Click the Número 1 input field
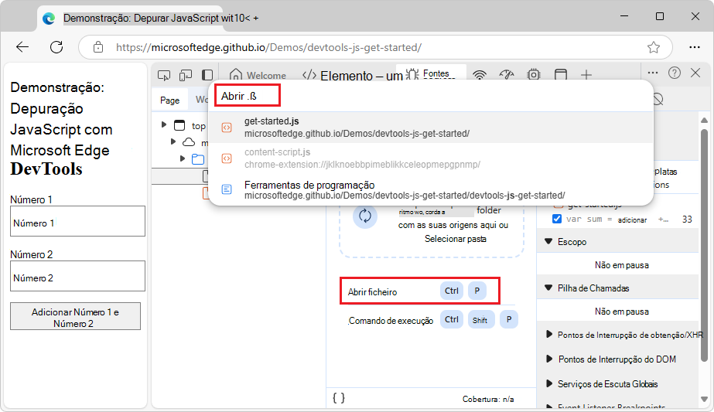This screenshot has height=412, width=714. point(78,221)
